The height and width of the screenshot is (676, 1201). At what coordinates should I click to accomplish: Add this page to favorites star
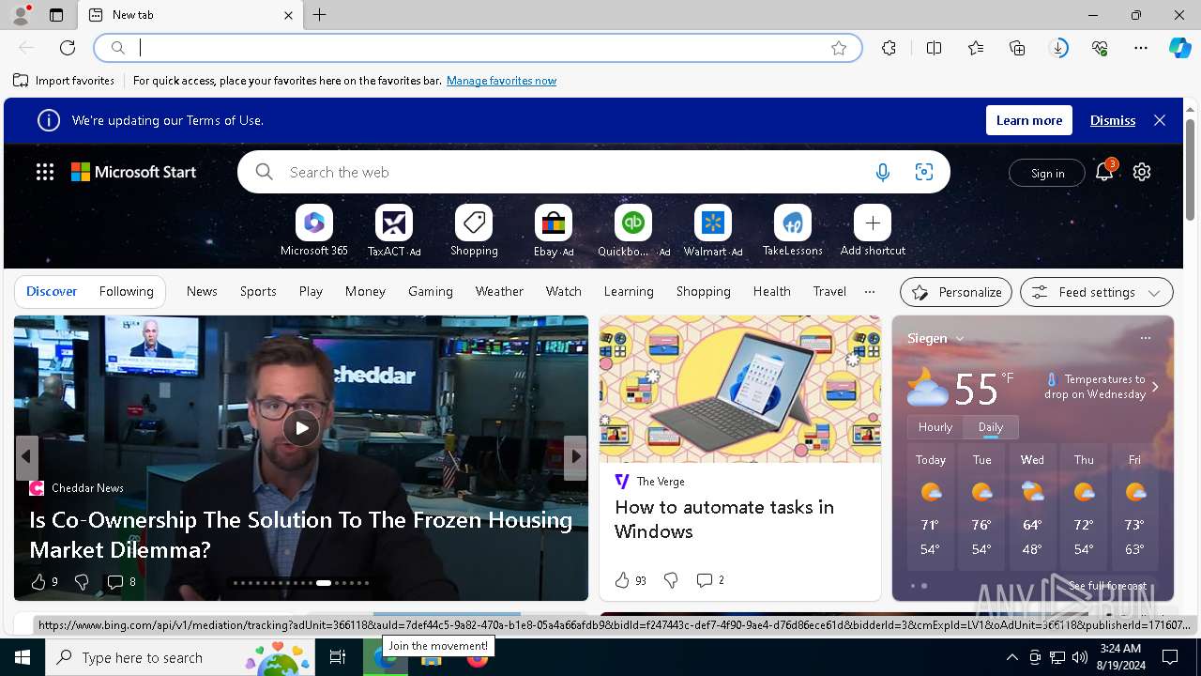[839, 48]
